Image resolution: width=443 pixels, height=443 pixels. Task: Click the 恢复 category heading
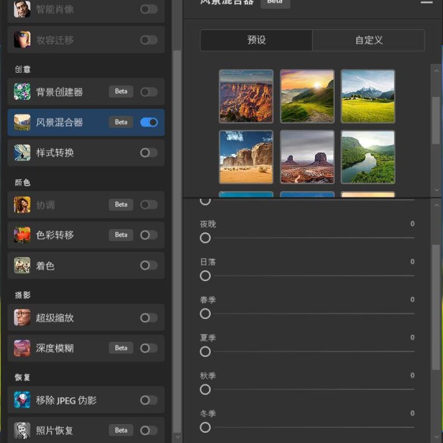(x=23, y=377)
